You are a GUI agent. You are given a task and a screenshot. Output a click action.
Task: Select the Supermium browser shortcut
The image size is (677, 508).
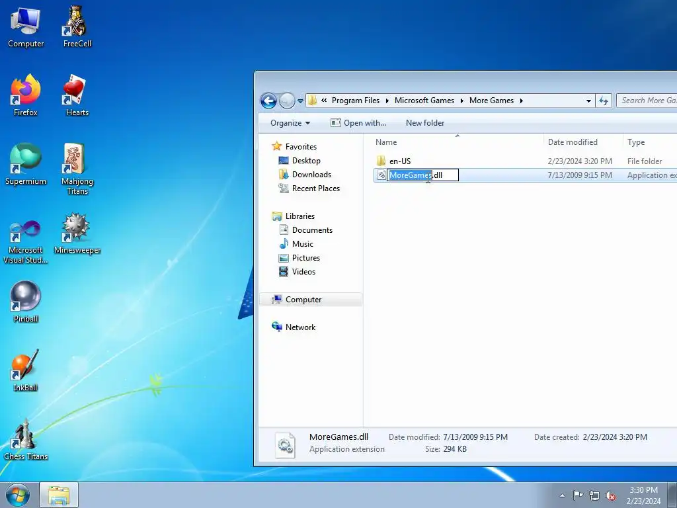coord(26,164)
